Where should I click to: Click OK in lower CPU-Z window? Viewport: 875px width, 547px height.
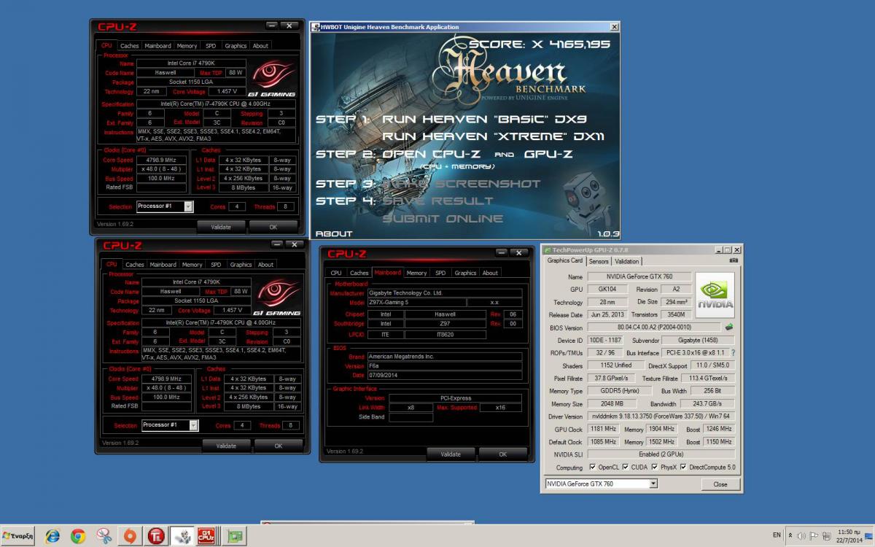(278, 446)
